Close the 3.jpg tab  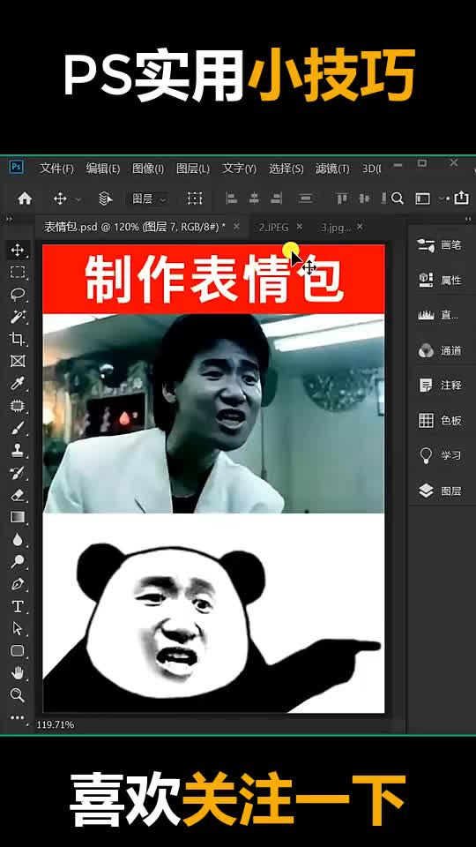[360, 227]
